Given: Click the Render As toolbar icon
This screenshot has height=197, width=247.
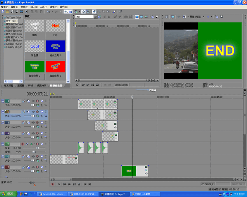Looking at the screenshot, I should point(21,11).
